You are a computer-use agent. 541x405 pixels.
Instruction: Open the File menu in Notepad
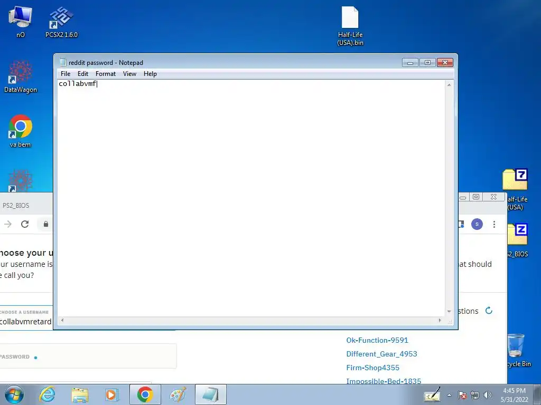pyautogui.click(x=65, y=74)
